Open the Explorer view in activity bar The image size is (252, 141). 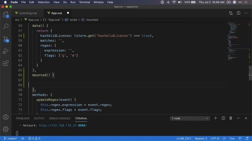coord(6,15)
